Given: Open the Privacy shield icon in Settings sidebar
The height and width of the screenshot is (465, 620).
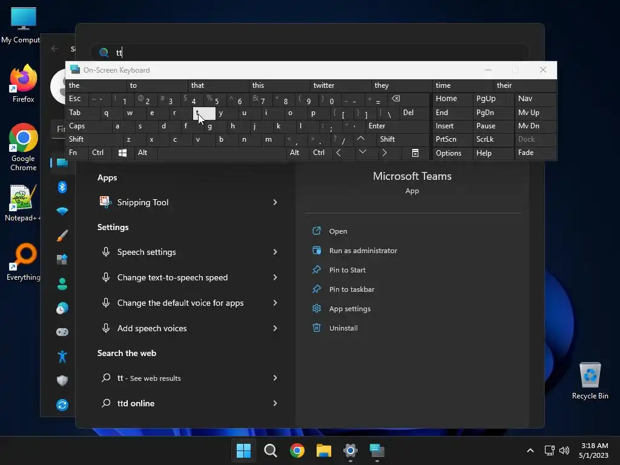Looking at the screenshot, I should (62, 380).
